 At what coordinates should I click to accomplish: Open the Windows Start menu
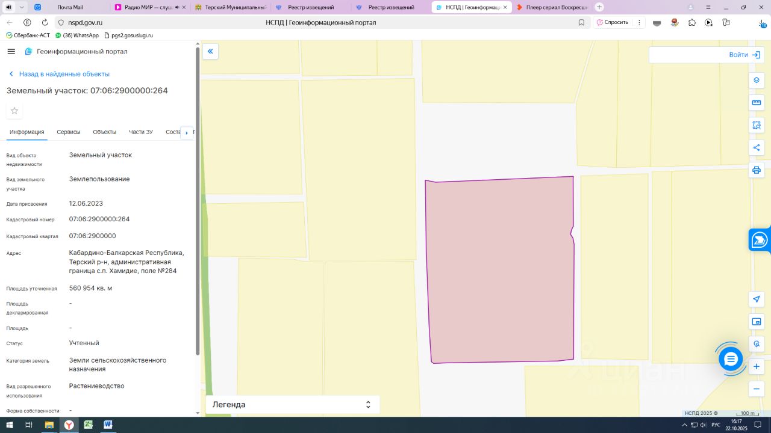tap(8, 425)
